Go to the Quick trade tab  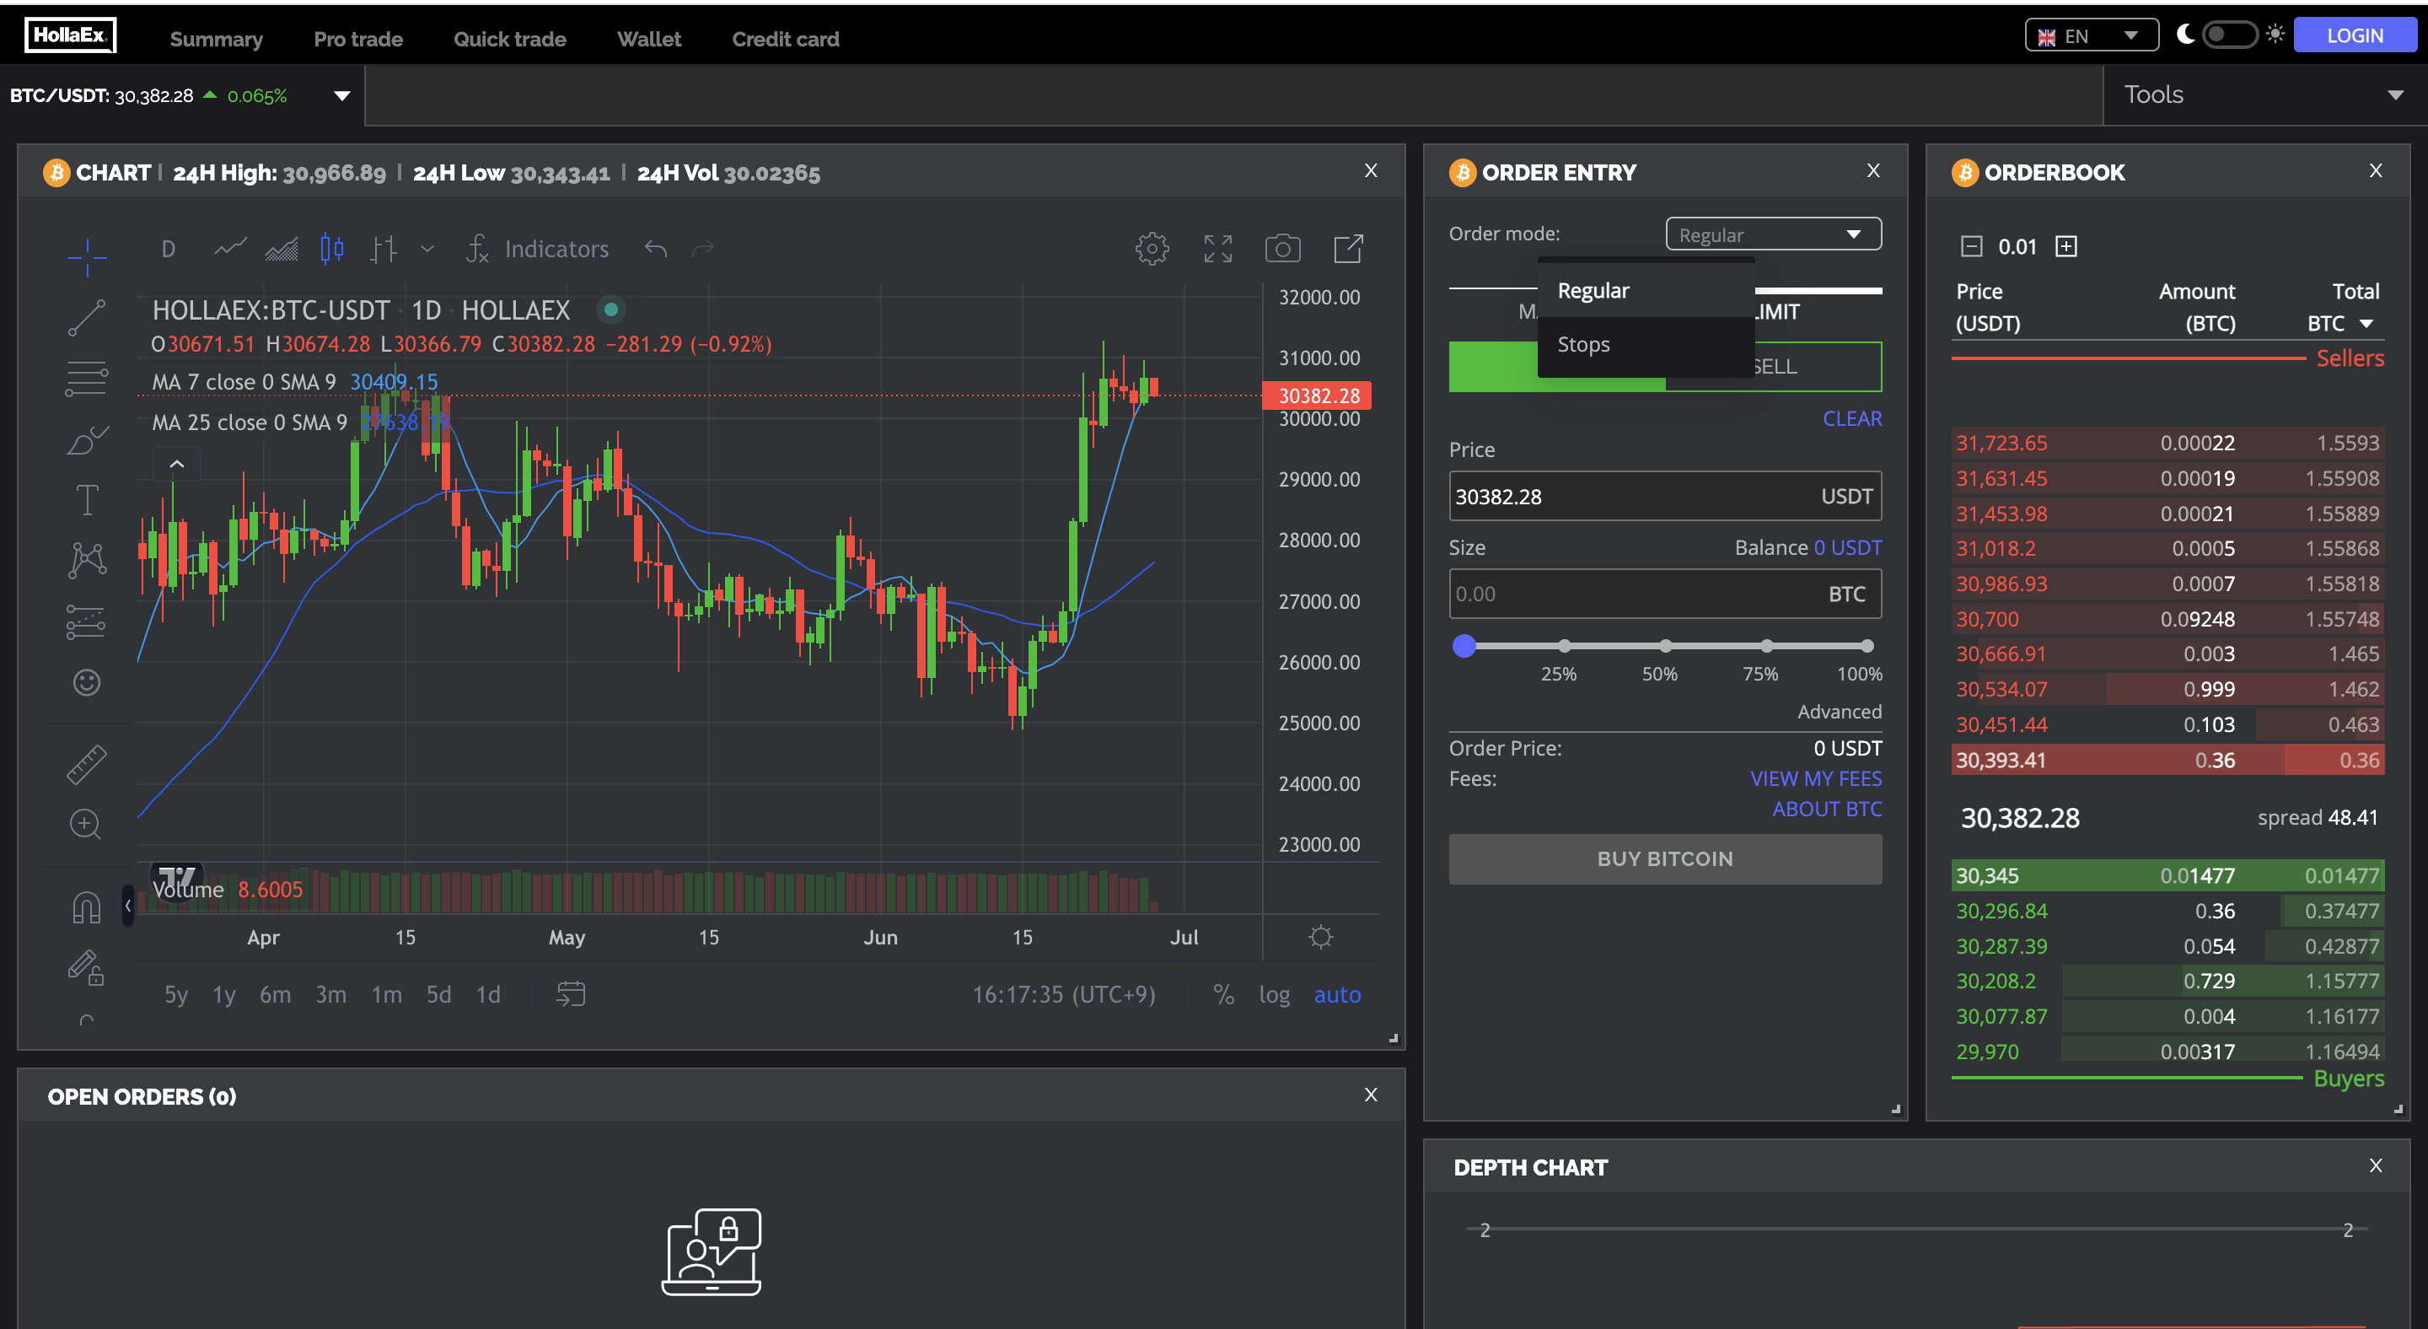509,39
